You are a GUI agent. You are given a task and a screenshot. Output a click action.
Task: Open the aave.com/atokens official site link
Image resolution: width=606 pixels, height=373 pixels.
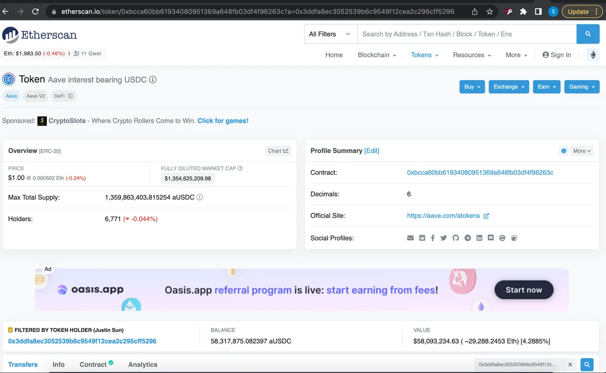[x=444, y=216]
